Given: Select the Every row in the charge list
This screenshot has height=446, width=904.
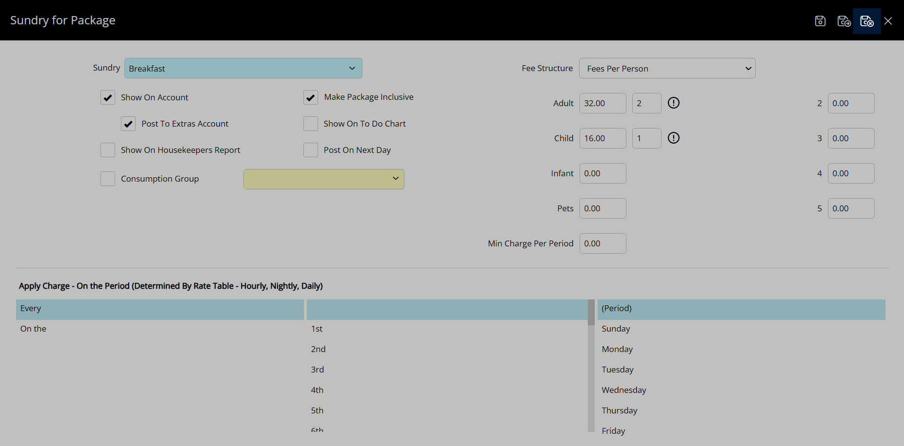Looking at the screenshot, I should [160, 309].
